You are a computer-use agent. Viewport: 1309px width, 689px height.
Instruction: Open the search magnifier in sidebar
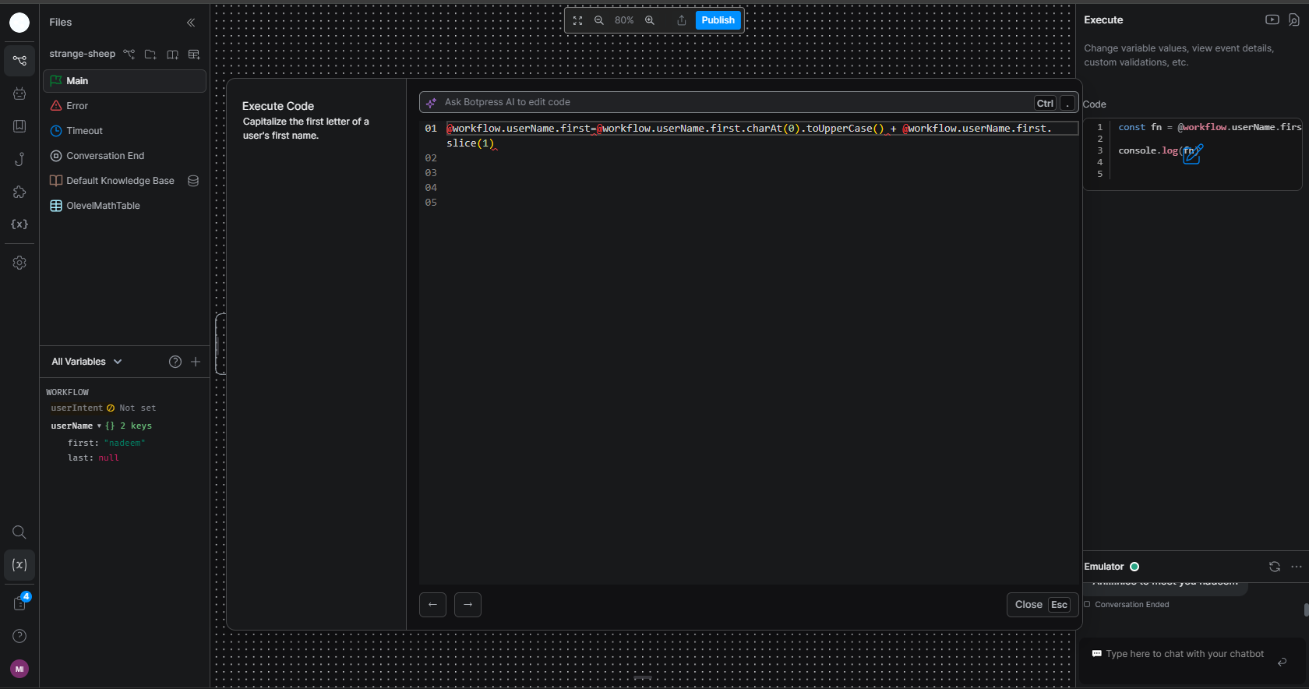tap(19, 532)
